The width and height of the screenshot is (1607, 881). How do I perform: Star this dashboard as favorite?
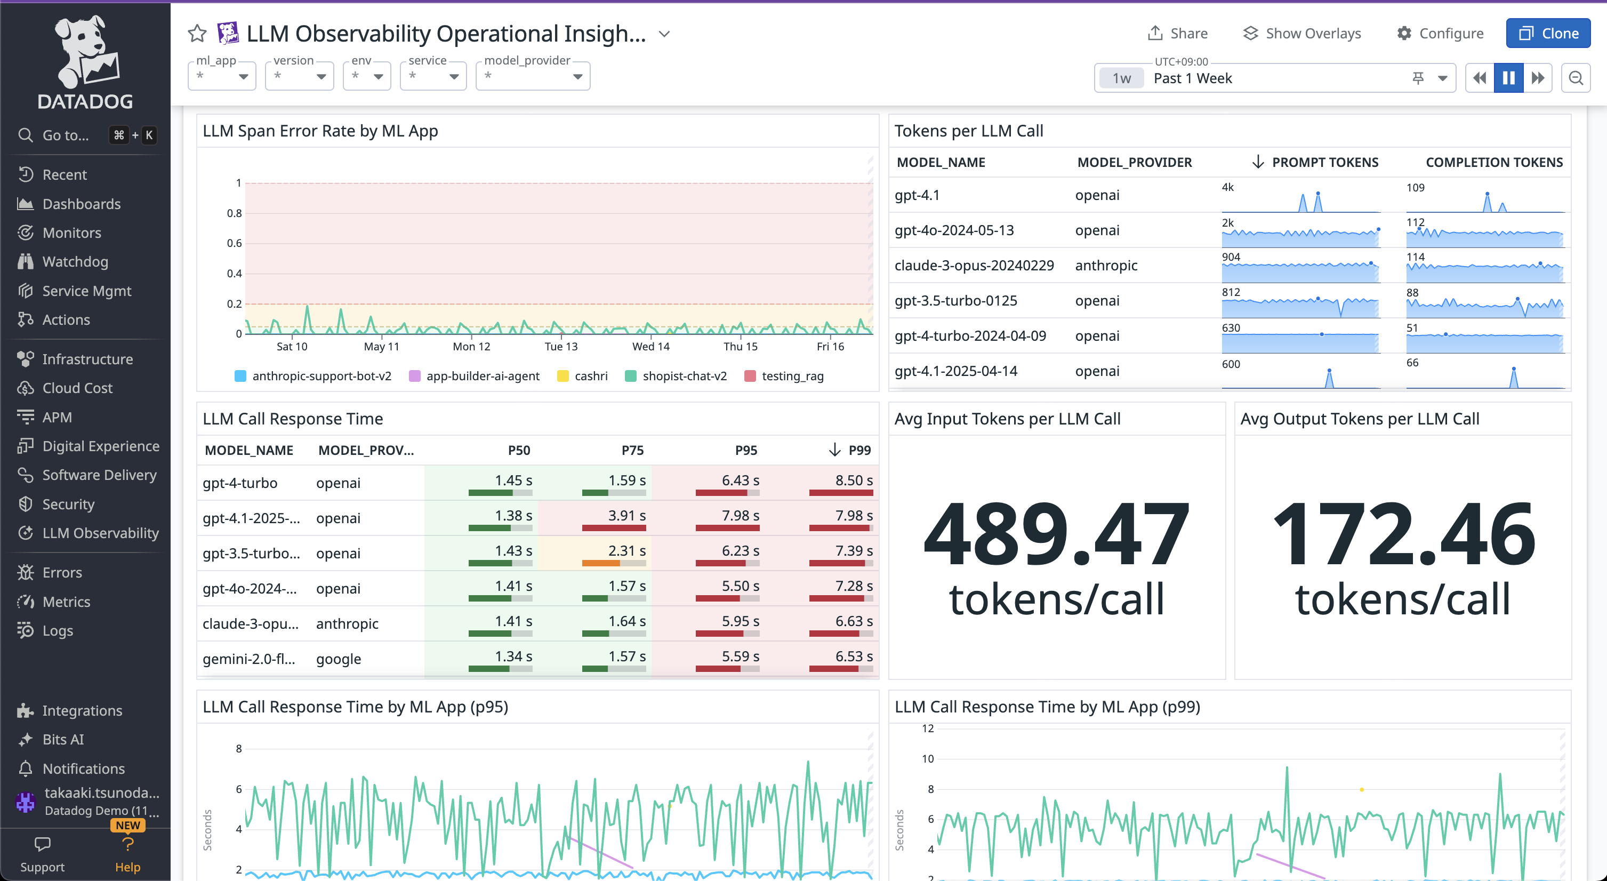[197, 33]
